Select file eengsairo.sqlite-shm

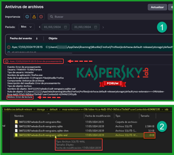[43, 131]
